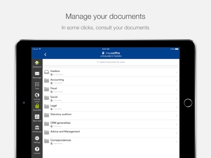Expand Statutory auditors row chevron

tap(177, 116)
